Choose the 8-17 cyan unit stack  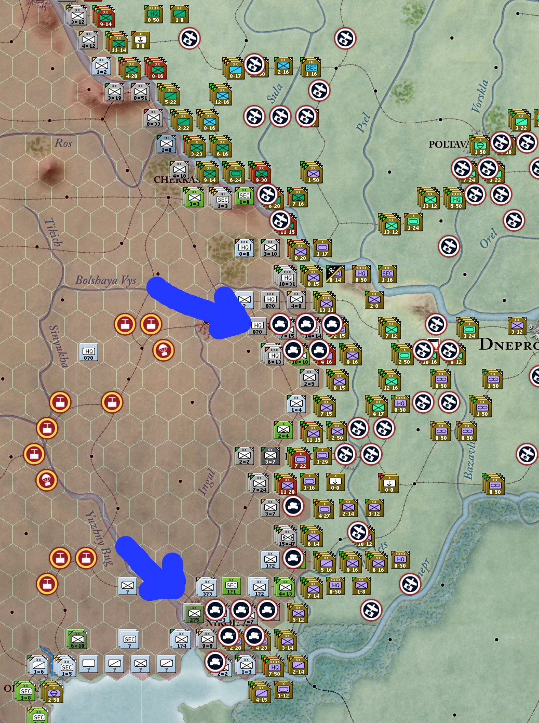(x=235, y=69)
